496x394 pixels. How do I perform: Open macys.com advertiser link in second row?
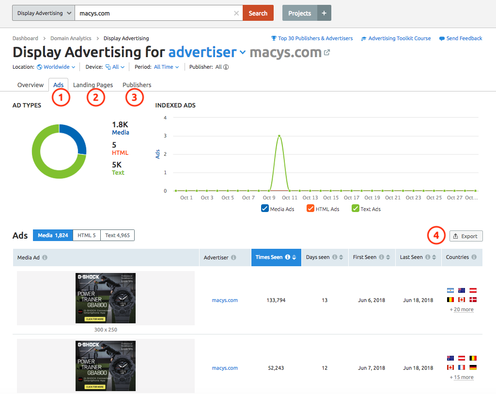click(x=225, y=368)
